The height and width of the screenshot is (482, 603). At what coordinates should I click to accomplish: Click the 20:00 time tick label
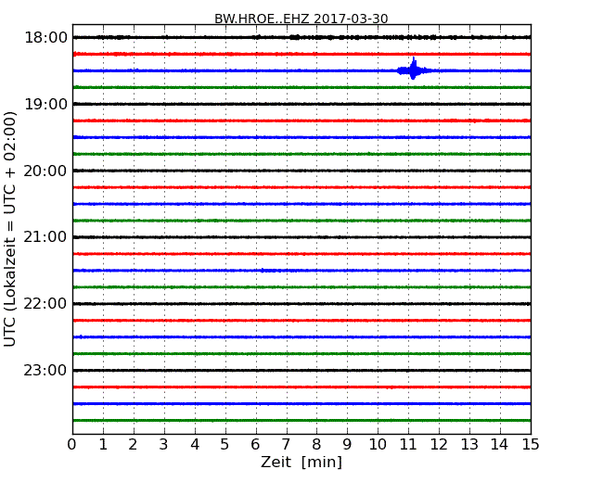click(45, 171)
